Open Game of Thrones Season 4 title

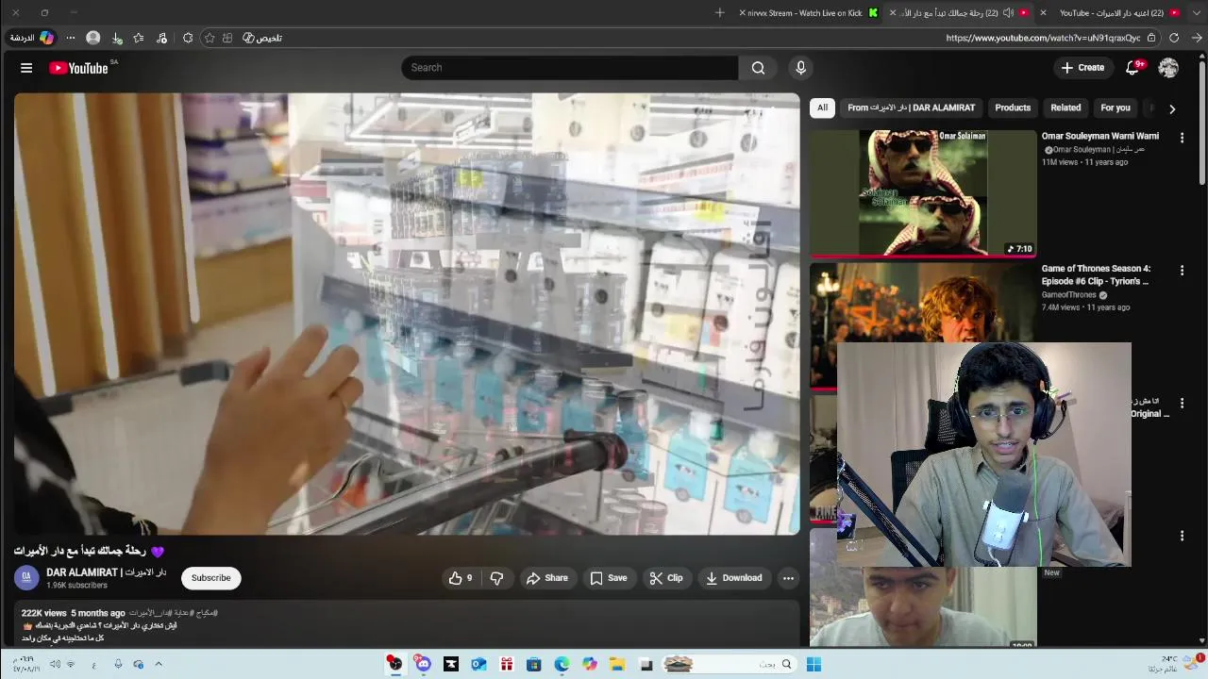[1096, 274]
